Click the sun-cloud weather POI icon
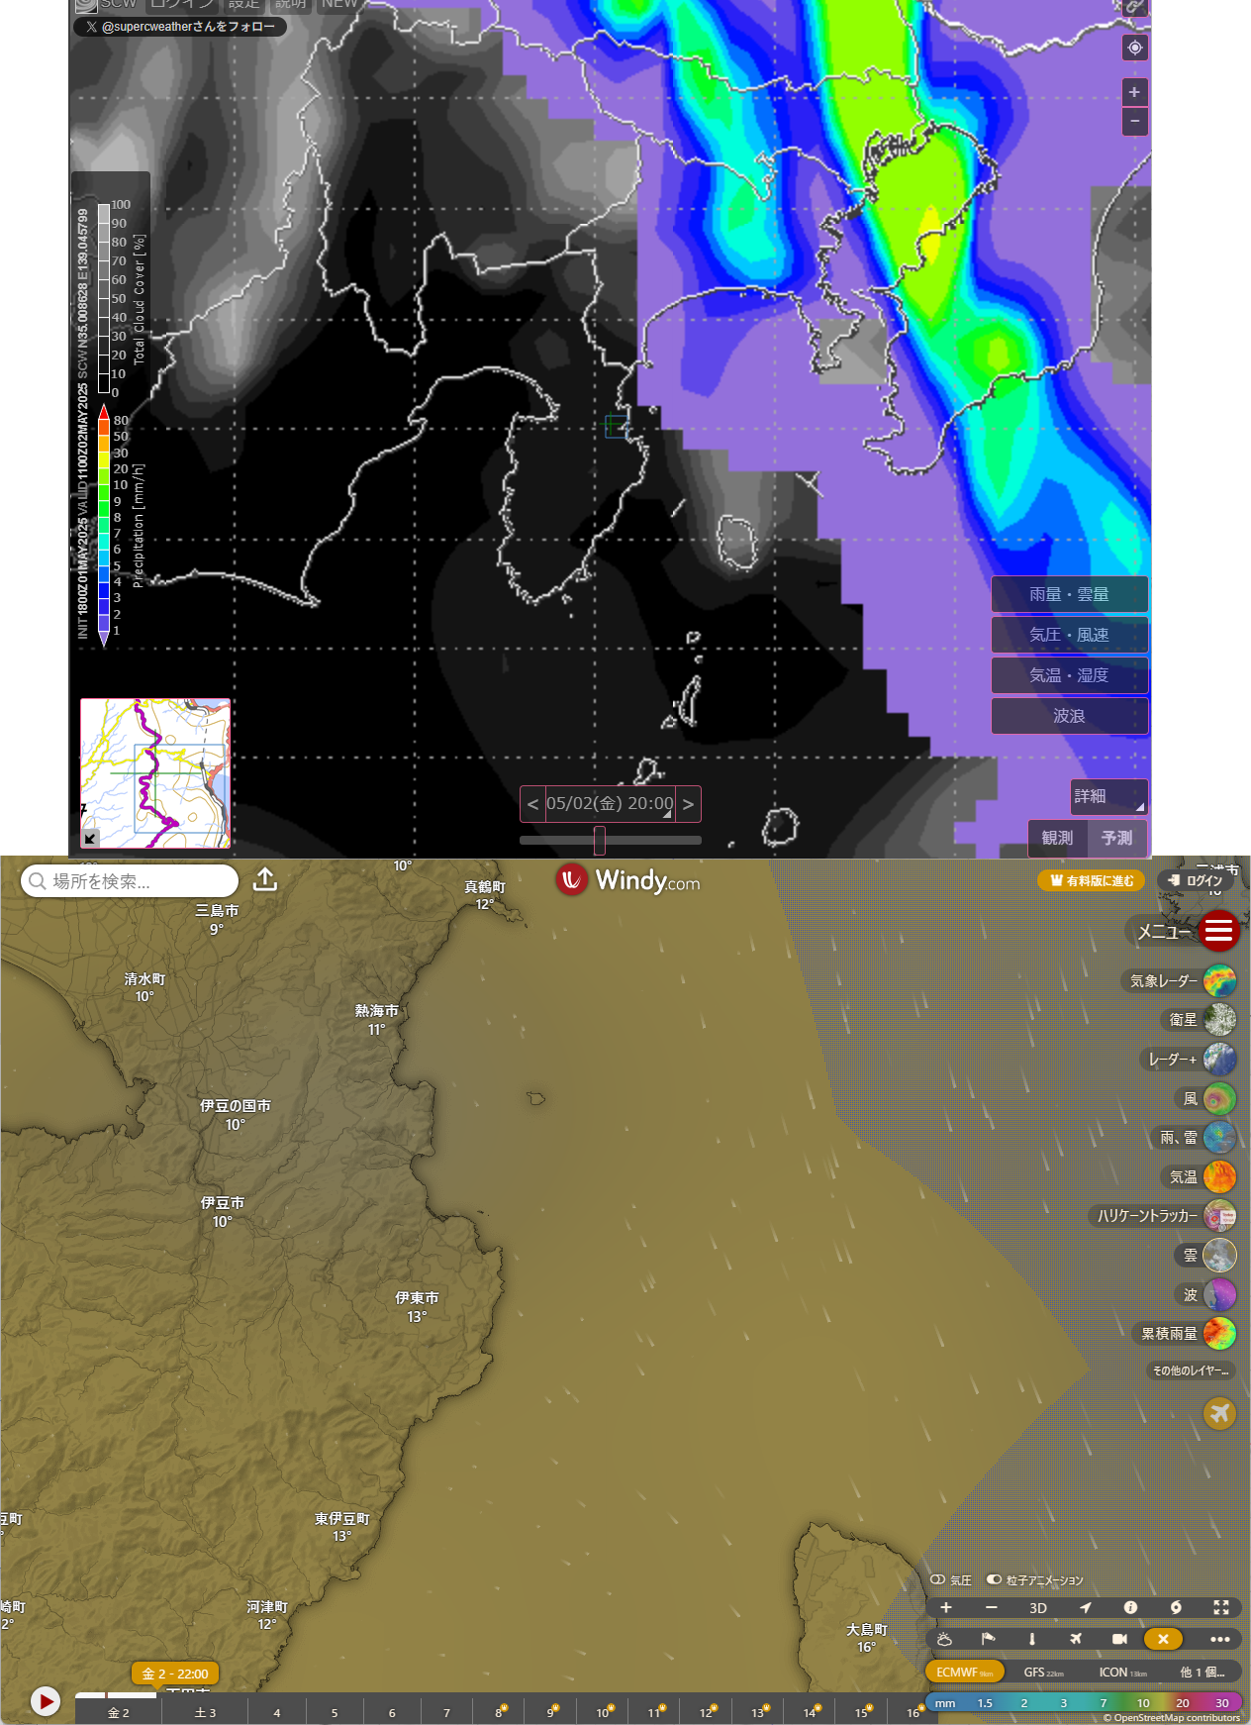Viewport: 1251px width, 1725px height. tap(944, 1639)
